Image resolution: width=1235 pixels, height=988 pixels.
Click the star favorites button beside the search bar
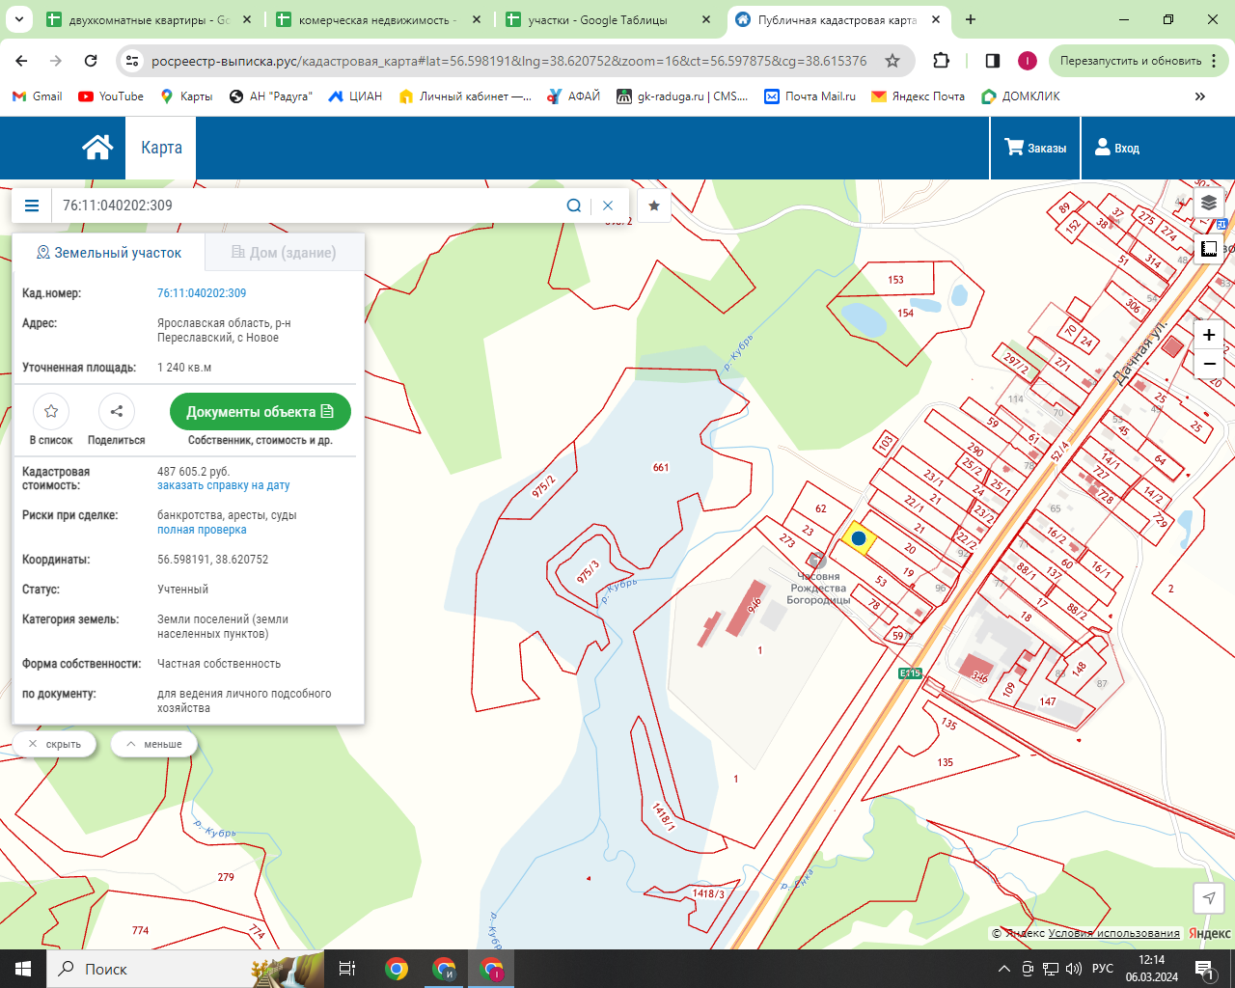tap(654, 206)
